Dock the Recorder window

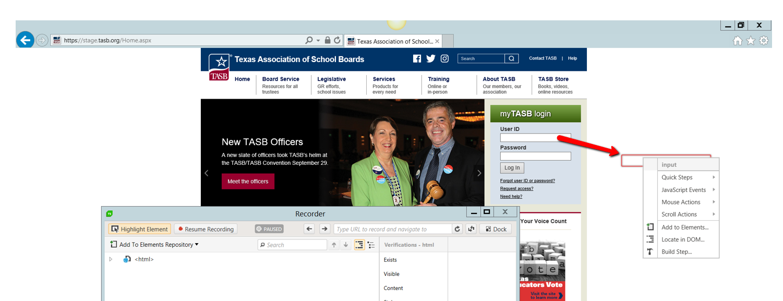pyautogui.click(x=495, y=229)
